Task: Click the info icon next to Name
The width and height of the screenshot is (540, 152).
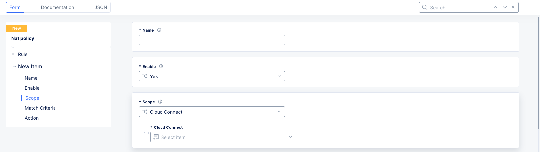Action: pyautogui.click(x=159, y=30)
